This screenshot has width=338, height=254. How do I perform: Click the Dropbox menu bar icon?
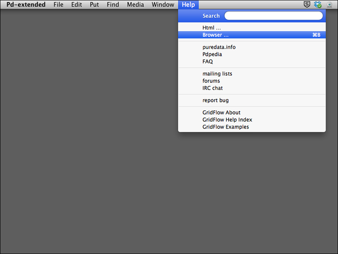(x=318, y=5)
